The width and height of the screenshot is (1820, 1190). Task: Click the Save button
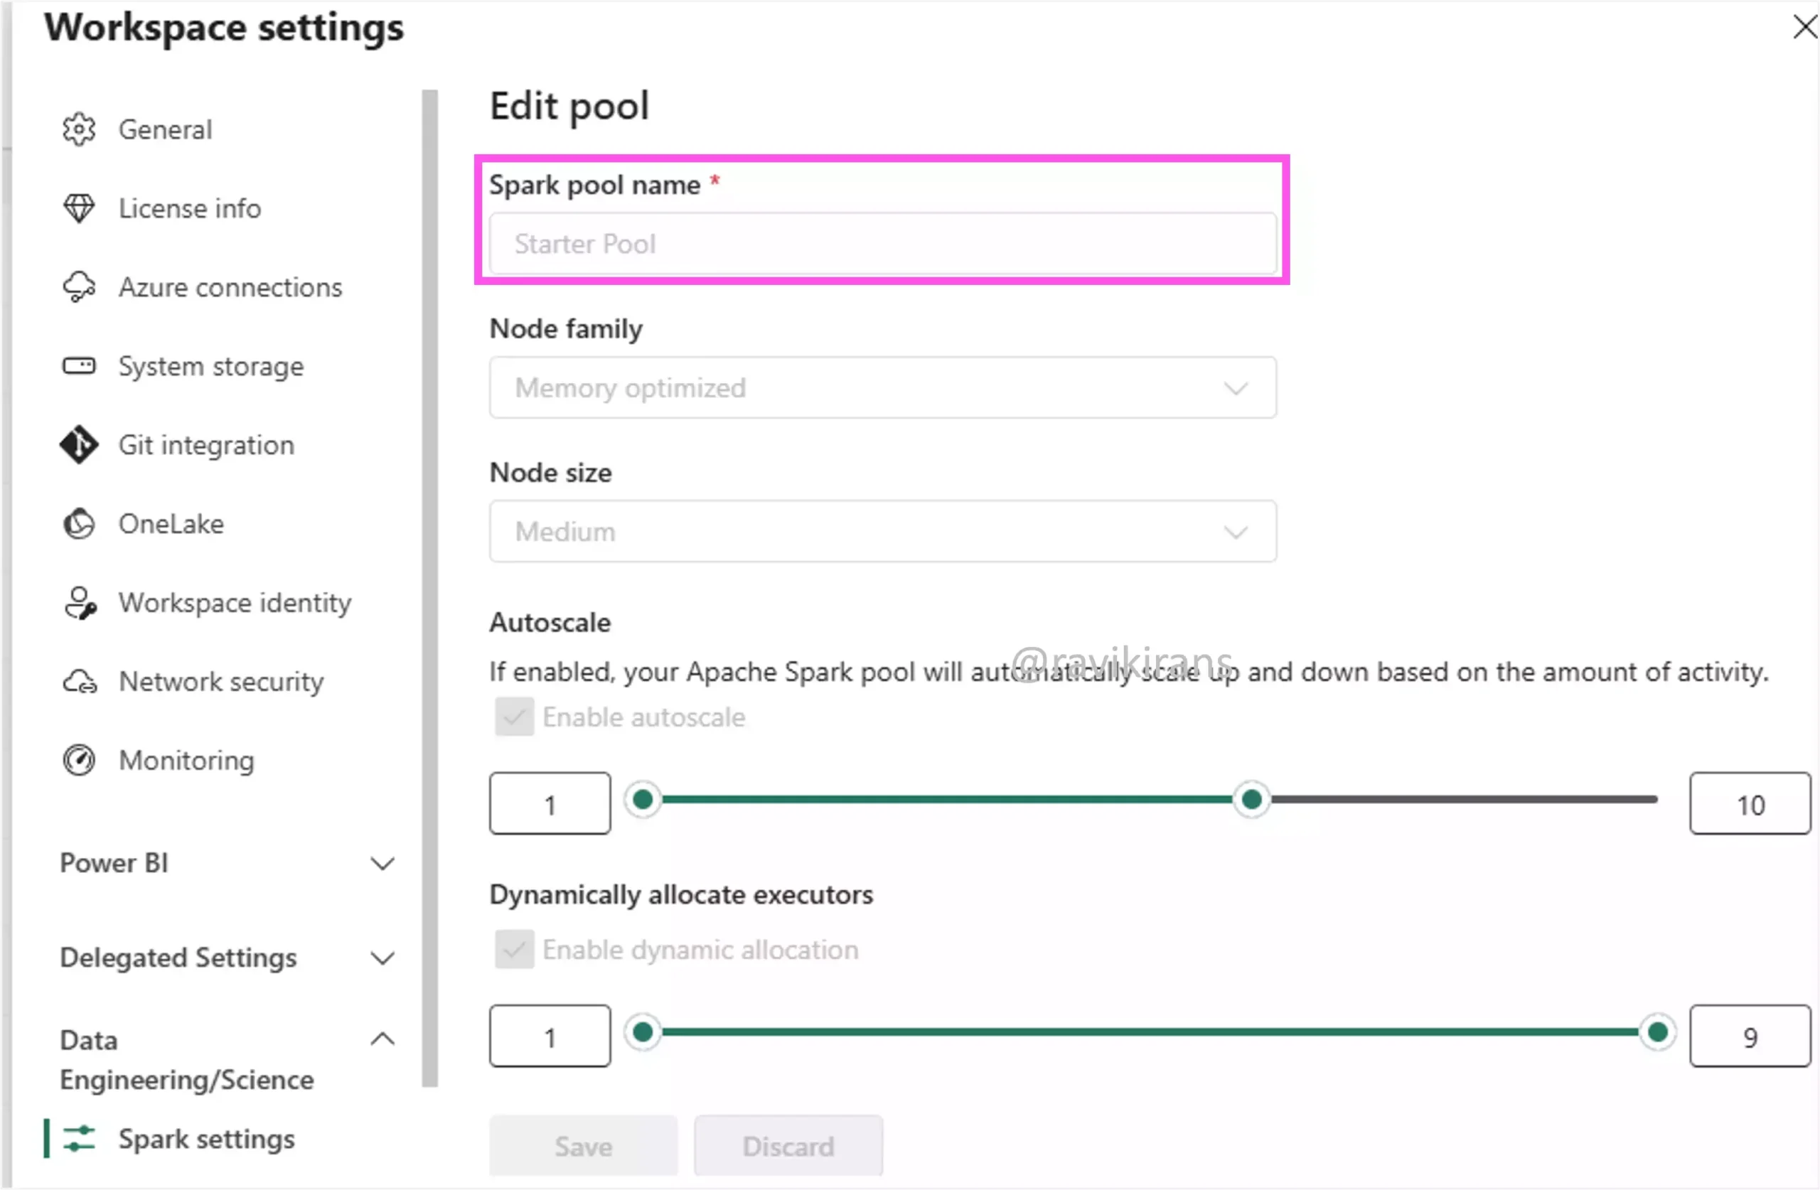coord(583,1146)
